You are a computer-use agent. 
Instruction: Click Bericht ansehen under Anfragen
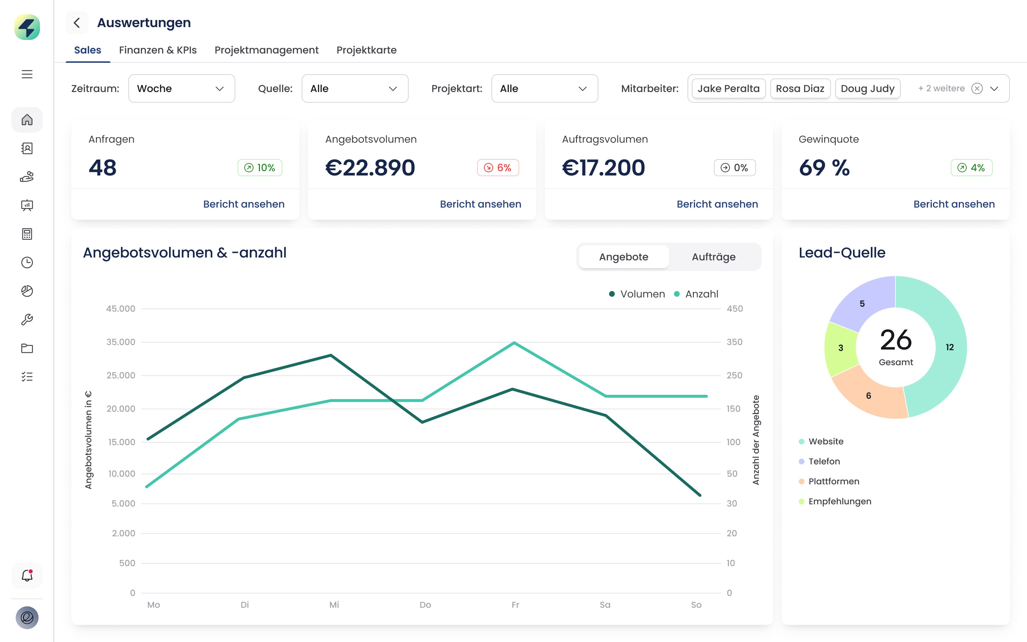[244, 204]
